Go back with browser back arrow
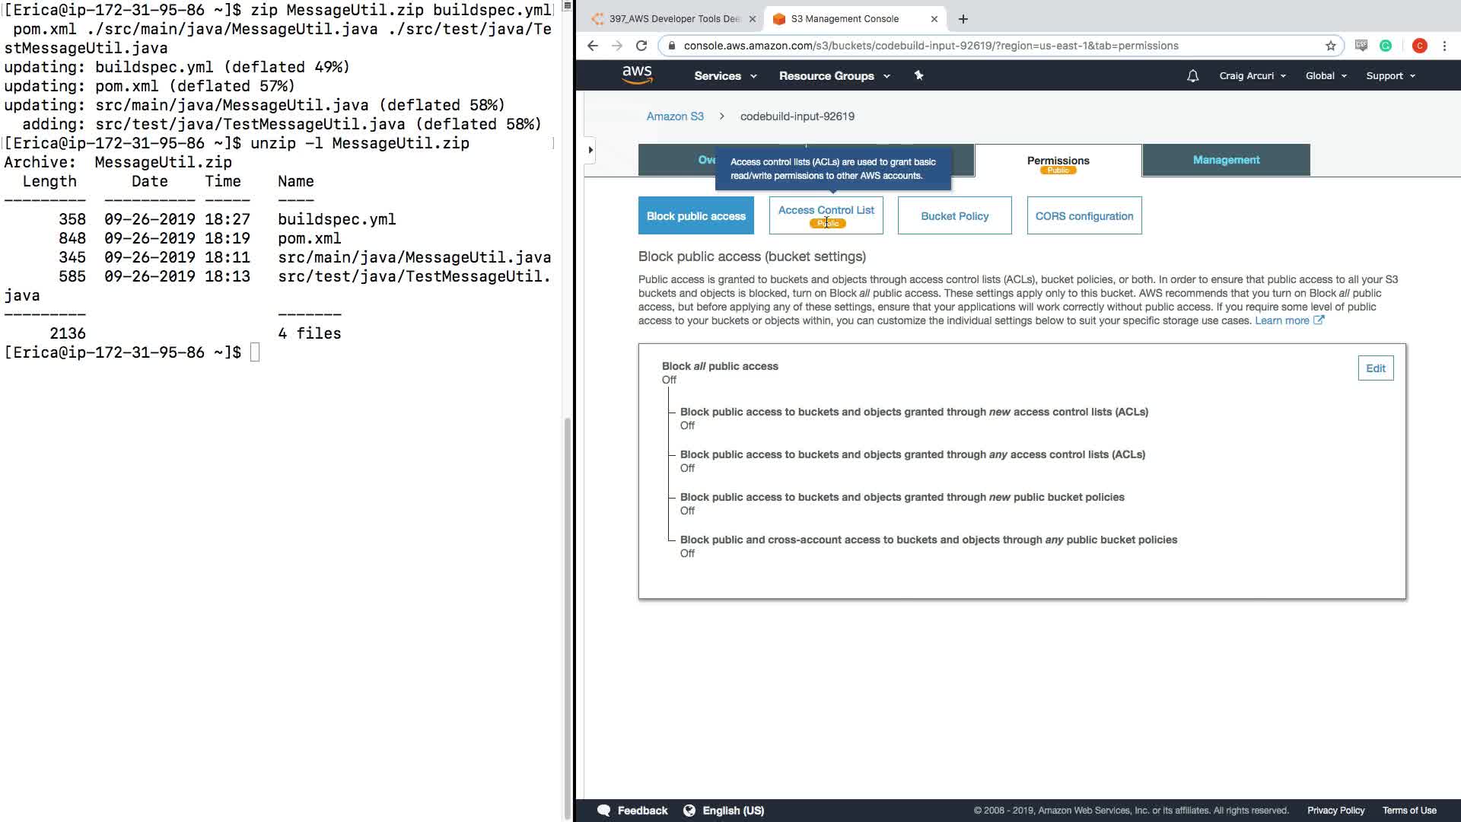The height and width of the screenshot is (822, 1461). [x=593, y=46]
